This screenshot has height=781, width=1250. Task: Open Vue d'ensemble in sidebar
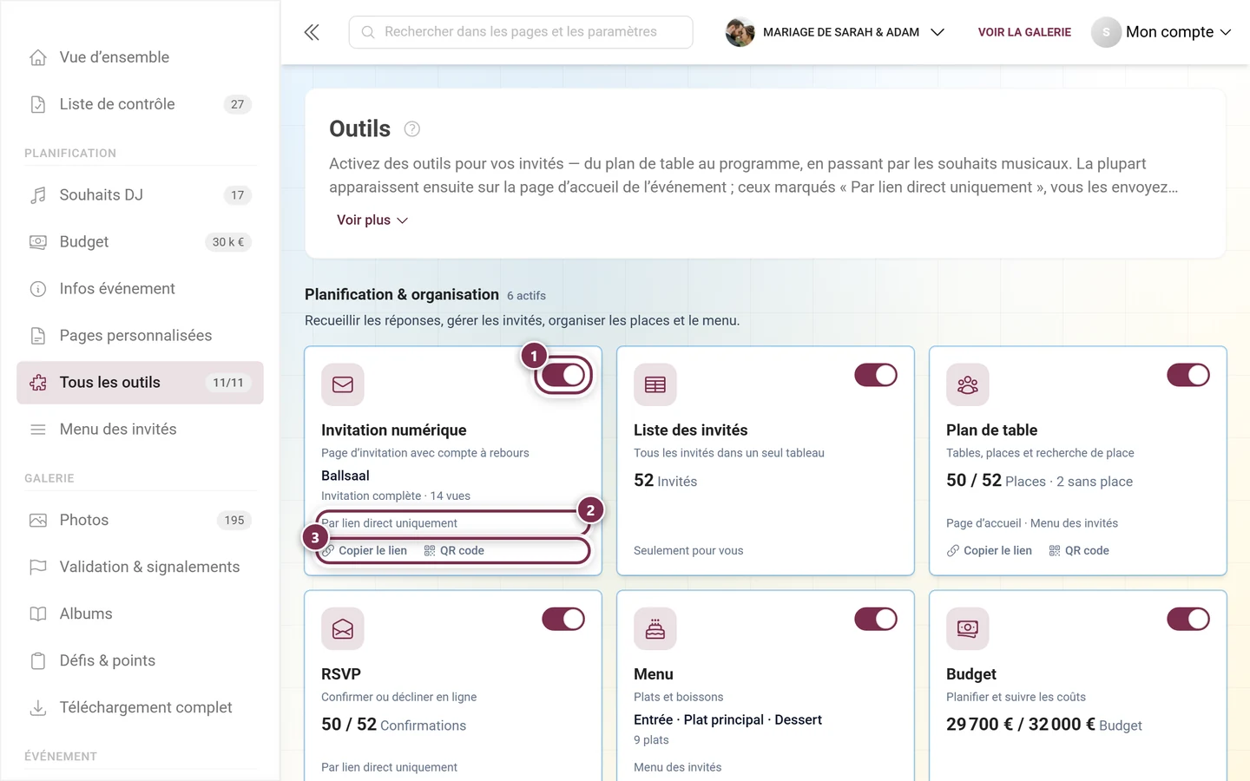tap(140, 57)
